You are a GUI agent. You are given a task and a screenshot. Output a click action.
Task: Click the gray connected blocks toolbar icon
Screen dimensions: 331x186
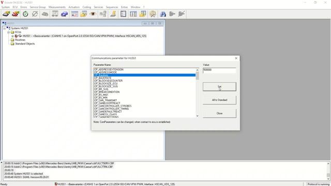[x=103, y=14]
